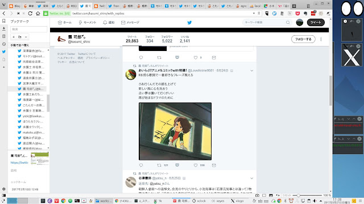
Task: Open Twitter web panel in sidebar
Action: tap(4, 52)
